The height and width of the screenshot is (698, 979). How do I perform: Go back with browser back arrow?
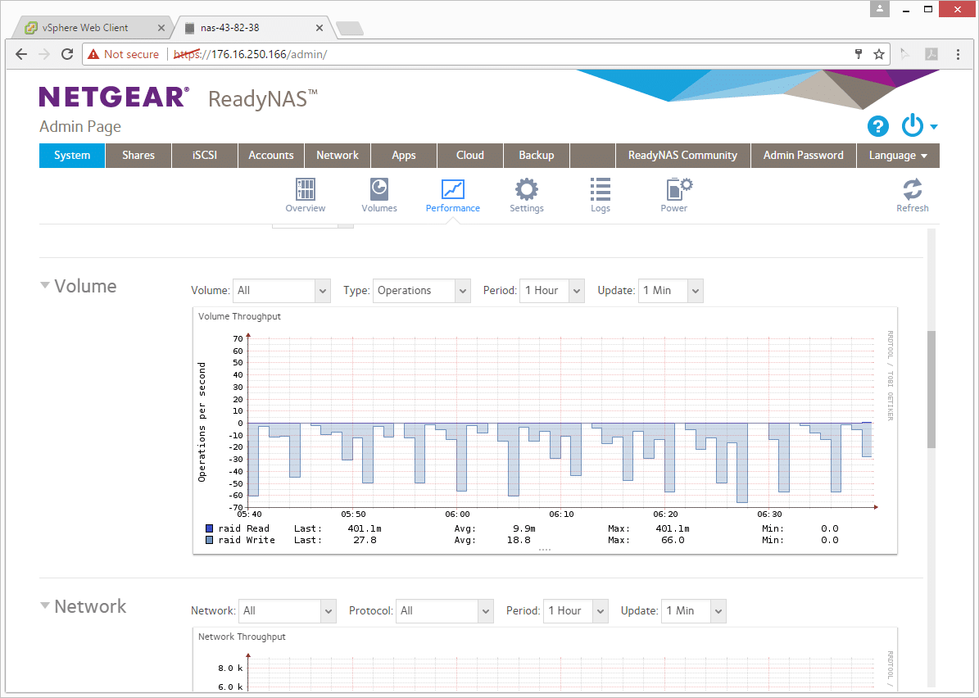(21, 54)
